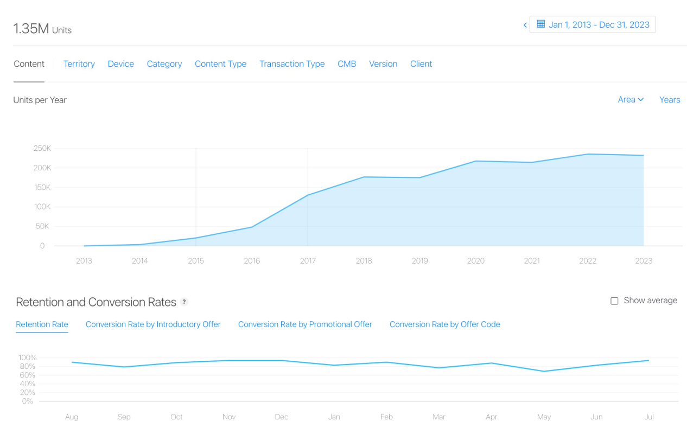
Task: Select the Client tab
Action: coord(421,64)
